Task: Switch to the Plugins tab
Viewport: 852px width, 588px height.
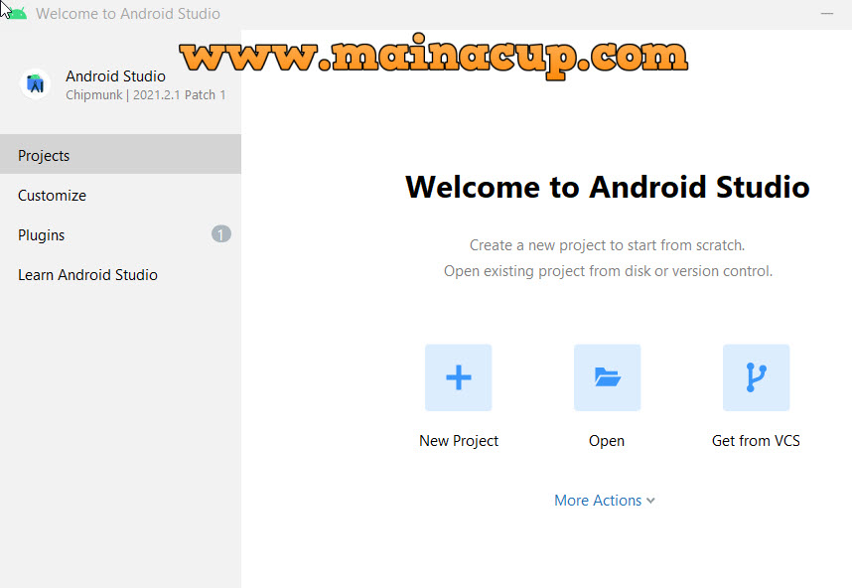Action: click(120, 234)
